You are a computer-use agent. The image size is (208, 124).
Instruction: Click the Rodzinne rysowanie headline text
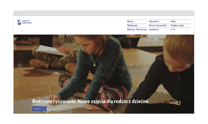point(90,101)
